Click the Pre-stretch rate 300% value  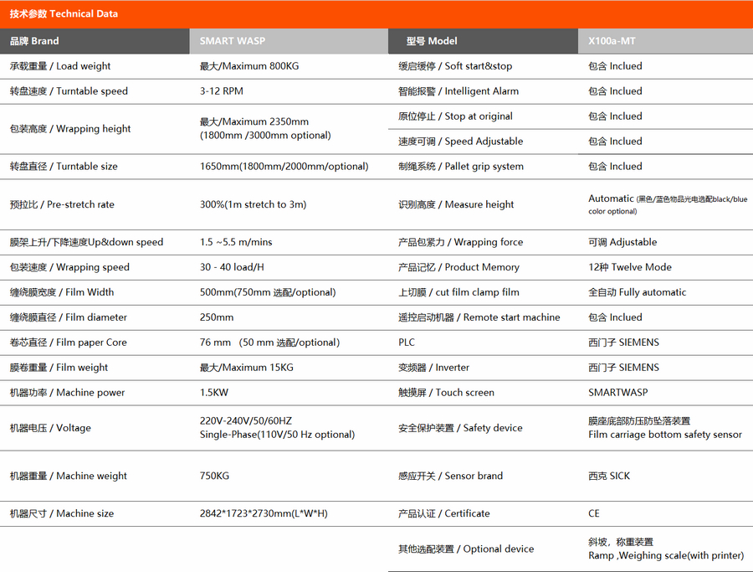(253, 204)
